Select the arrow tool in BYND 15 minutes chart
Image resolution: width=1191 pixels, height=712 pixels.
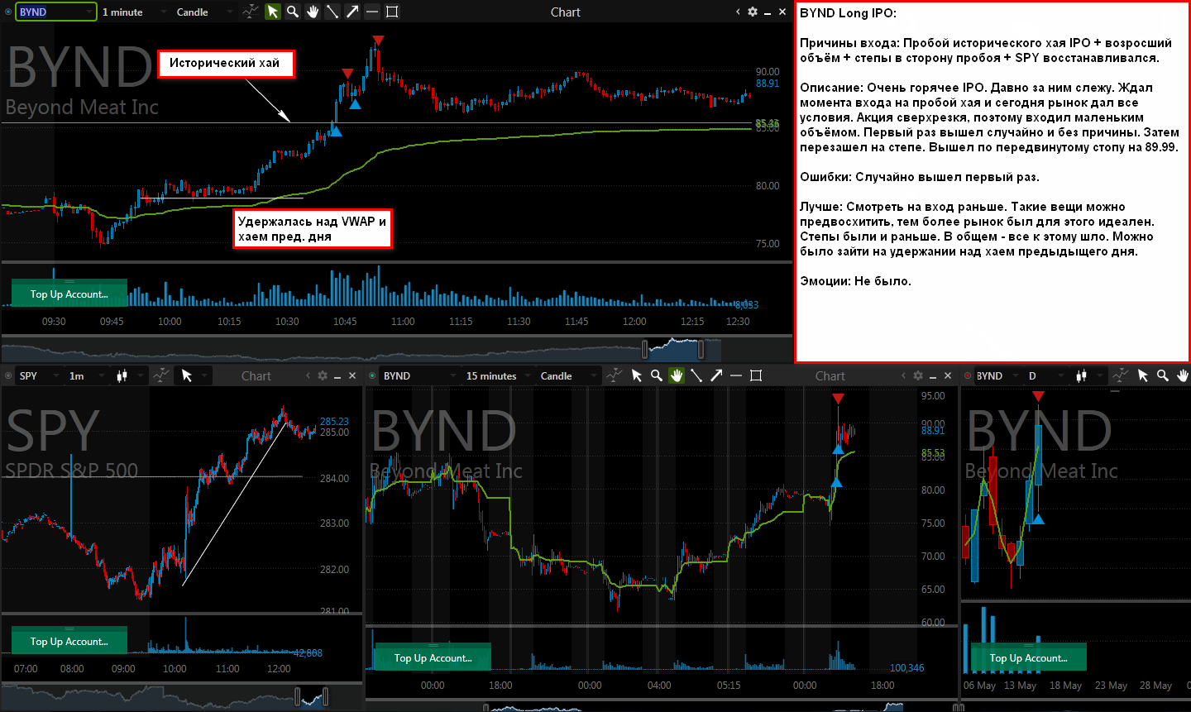(716, 375)
